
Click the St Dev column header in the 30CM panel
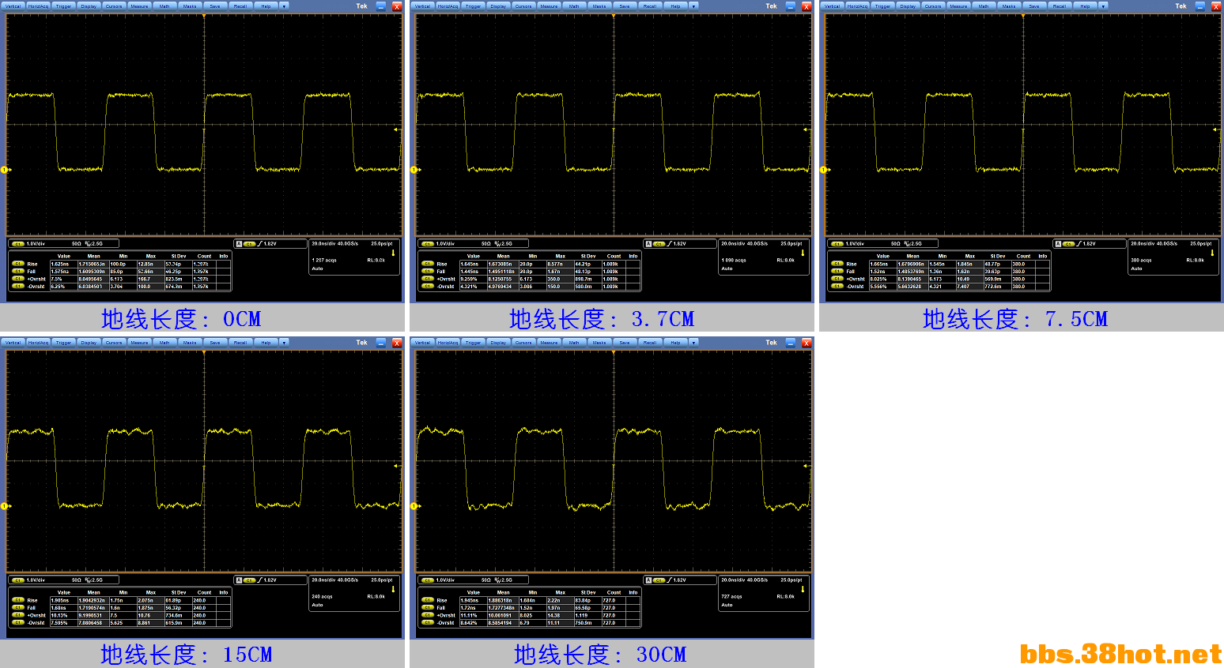pos(588,592)
